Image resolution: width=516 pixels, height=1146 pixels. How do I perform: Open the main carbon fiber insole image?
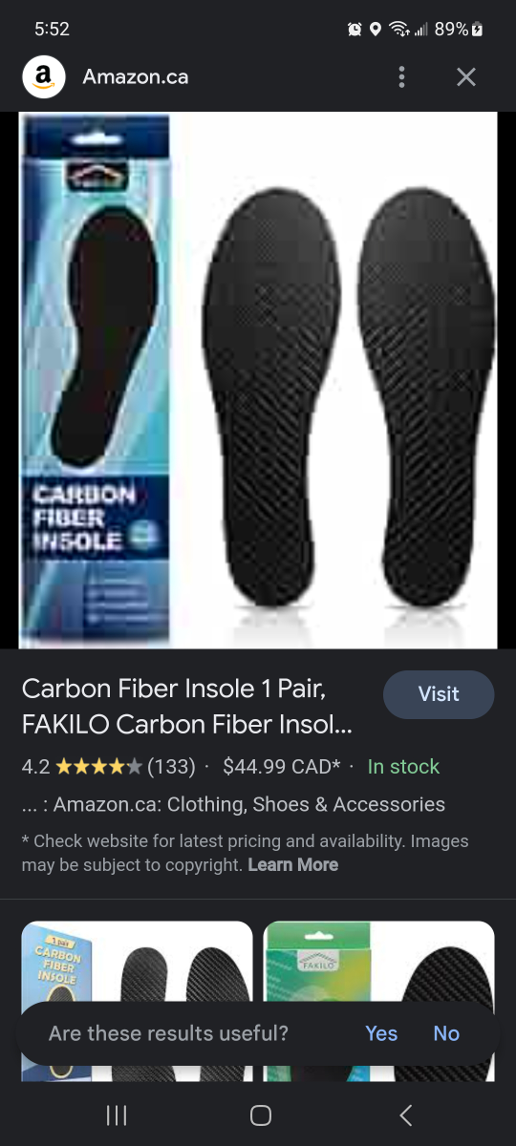pyautogui.click(x=258, y=380)
